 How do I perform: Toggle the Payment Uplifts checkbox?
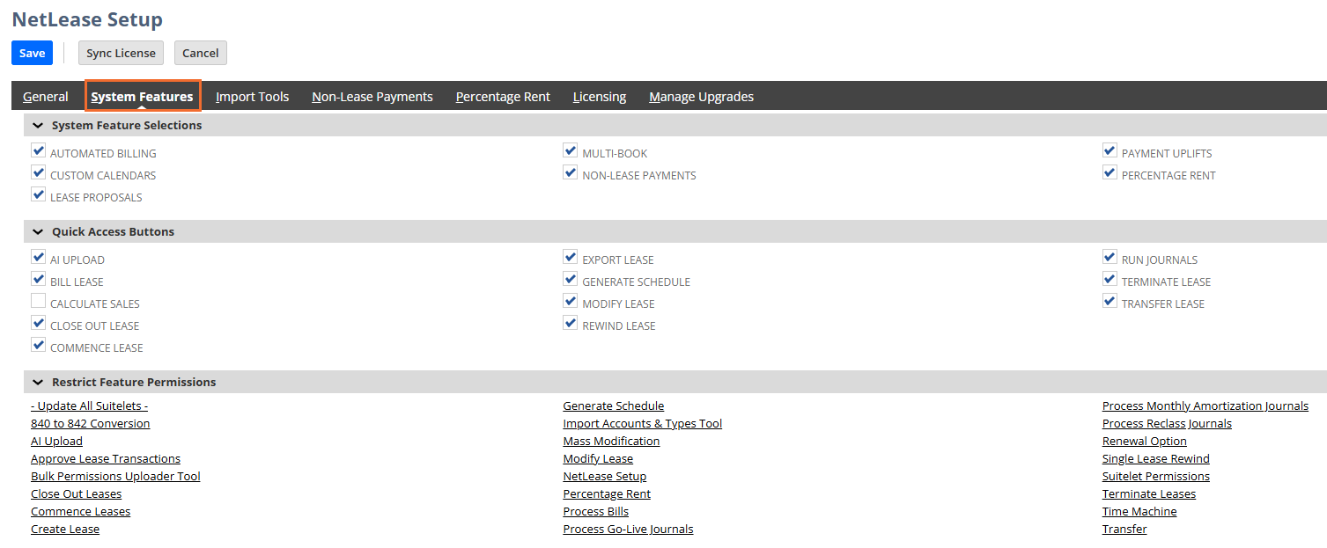1110,151
